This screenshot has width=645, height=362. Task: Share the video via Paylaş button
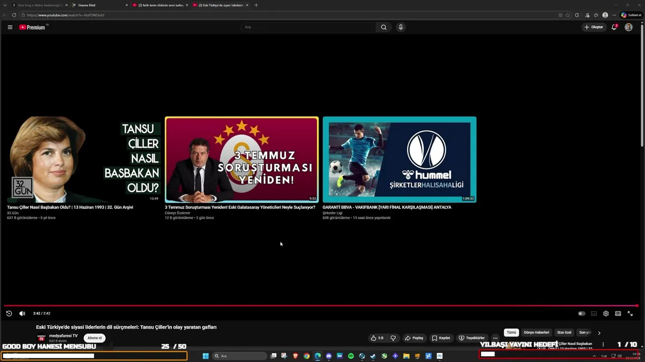click(414, 338)
